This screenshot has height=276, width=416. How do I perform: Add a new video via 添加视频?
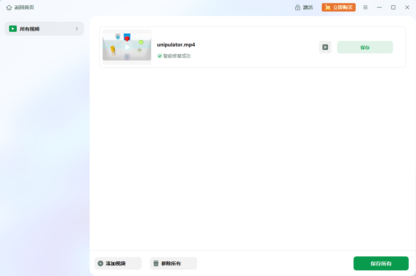pyautogui.click(x=118, y=263)
